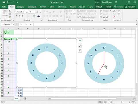Viewport: 138px width, 104px height.
Task: Open the Formeln ribbon tab
Action: 43,7
